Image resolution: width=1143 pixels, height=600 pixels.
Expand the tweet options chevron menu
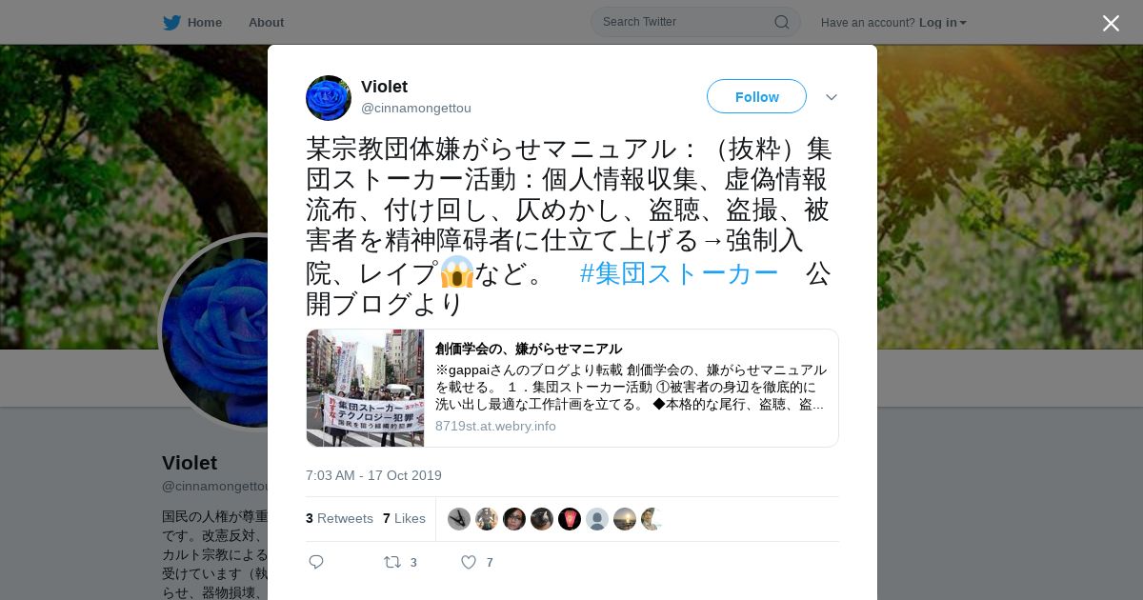(x=832, y=97)
